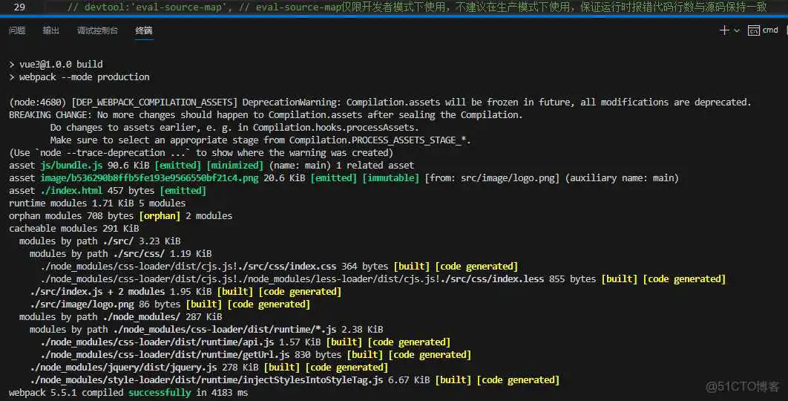Click 'modules by path ./src/ 3.23 KiB'
Screen dimensions: 788x401
point(100,241)
